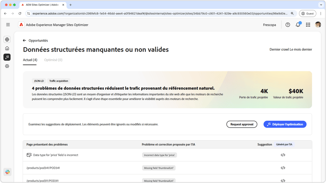The image size is (326, 183).
Task: Open the settings gear icon in sidebar
Action: [7, 66]
